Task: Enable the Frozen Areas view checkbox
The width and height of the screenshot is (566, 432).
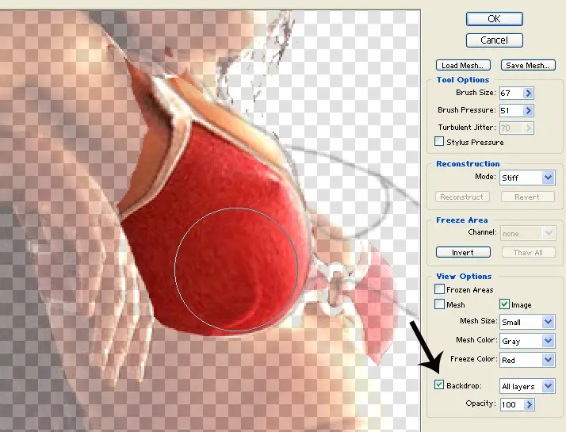Action: pyautogui.click(x=439, y=289)
